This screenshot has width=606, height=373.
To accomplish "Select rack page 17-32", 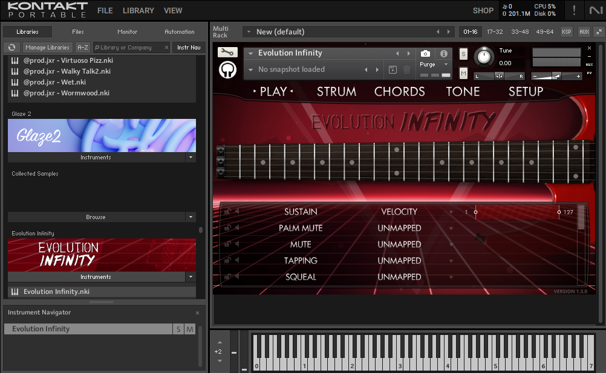I will pos(495,31).
